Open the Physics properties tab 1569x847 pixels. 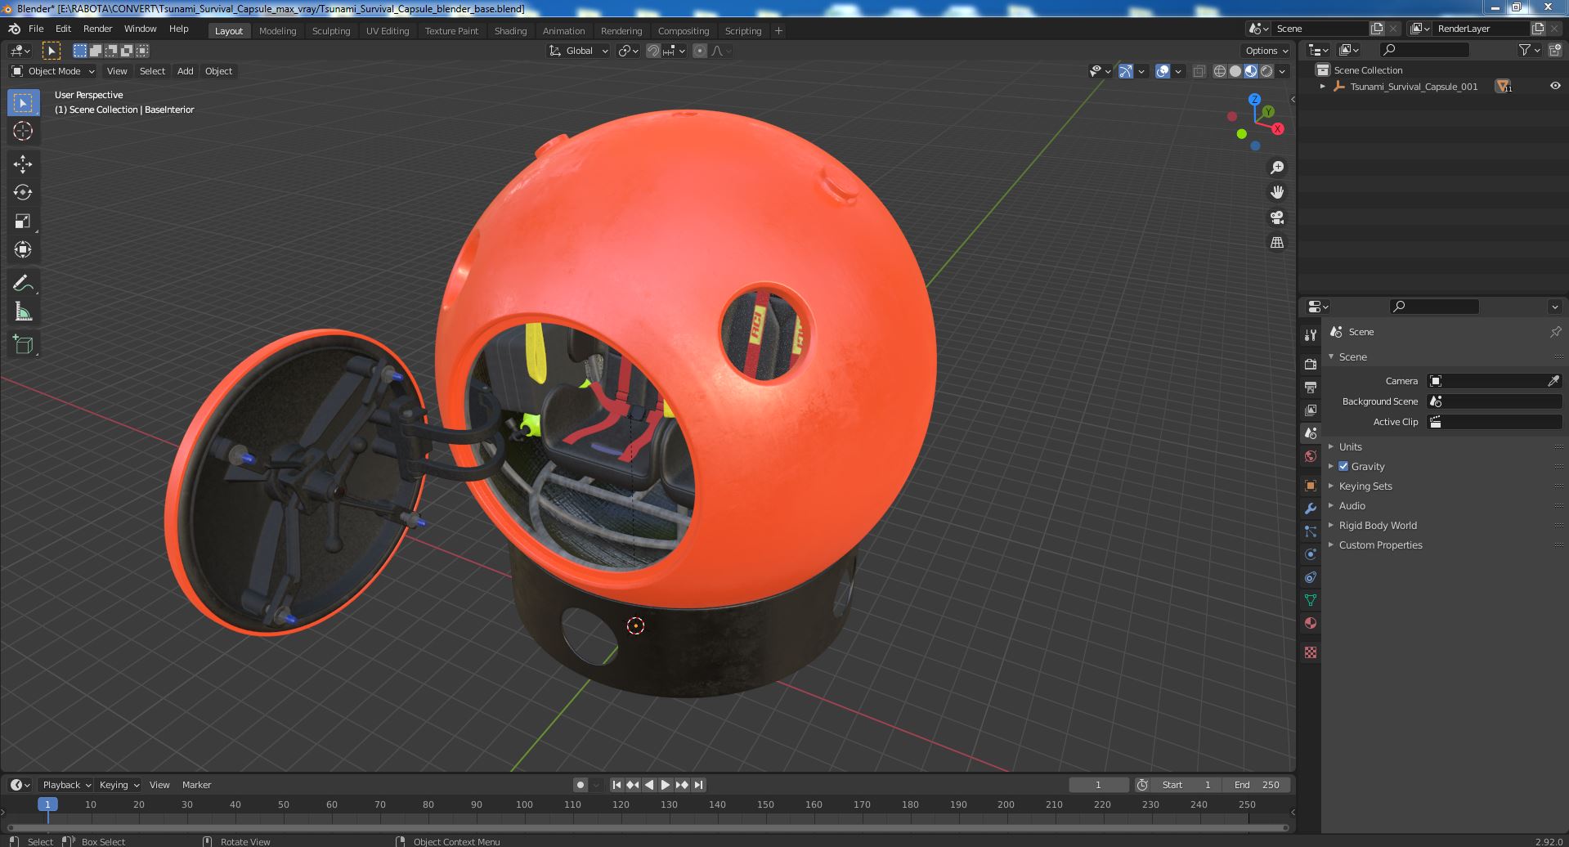(x=1311, y=554)
